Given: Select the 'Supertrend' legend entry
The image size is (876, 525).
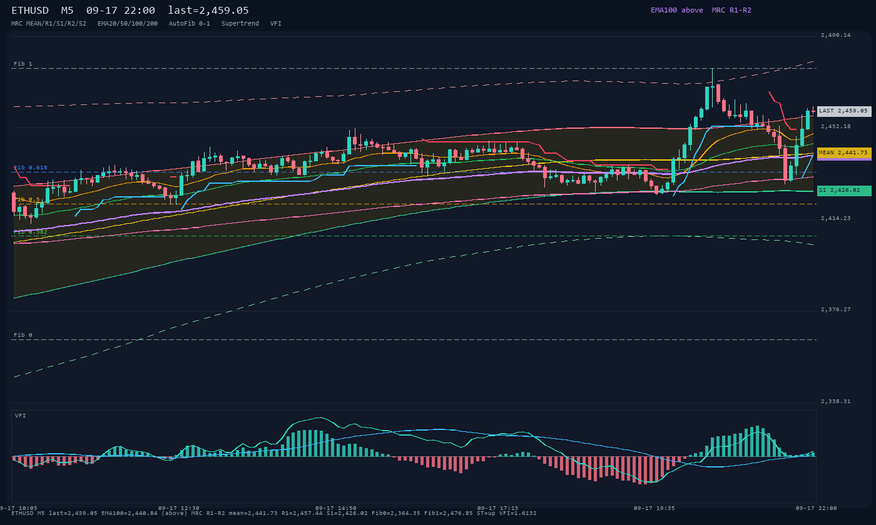Looking at the screenshot, I should pyautogui.click(x=240, y=23).
